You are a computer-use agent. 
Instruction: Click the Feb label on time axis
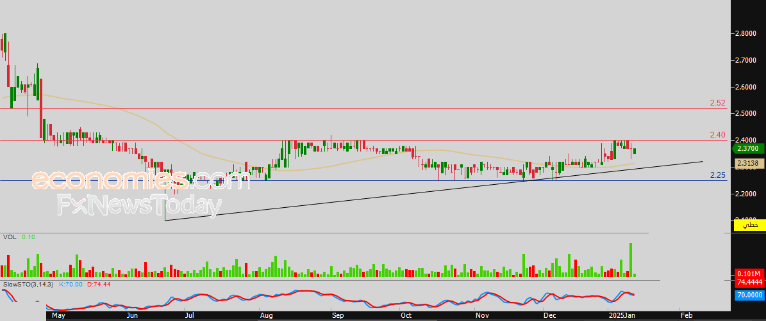tap(687, 316)
